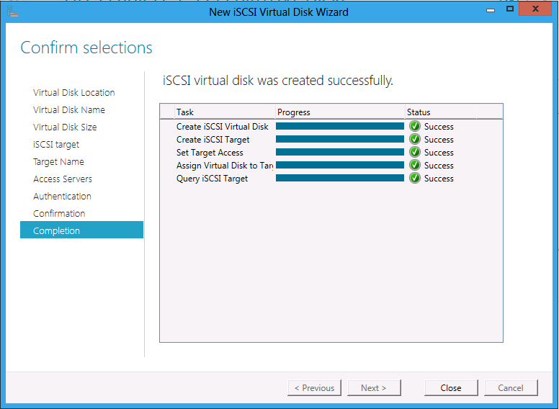Click progress bar for Create iSCSI Target

point(340,139)
